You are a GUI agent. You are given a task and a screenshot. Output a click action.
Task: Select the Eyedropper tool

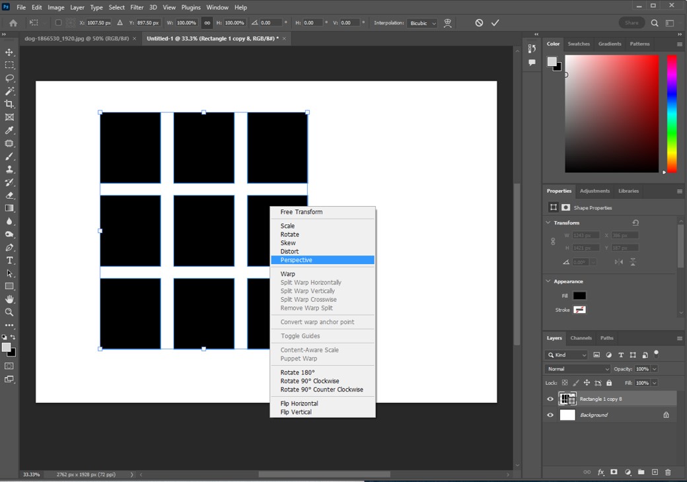9,131
